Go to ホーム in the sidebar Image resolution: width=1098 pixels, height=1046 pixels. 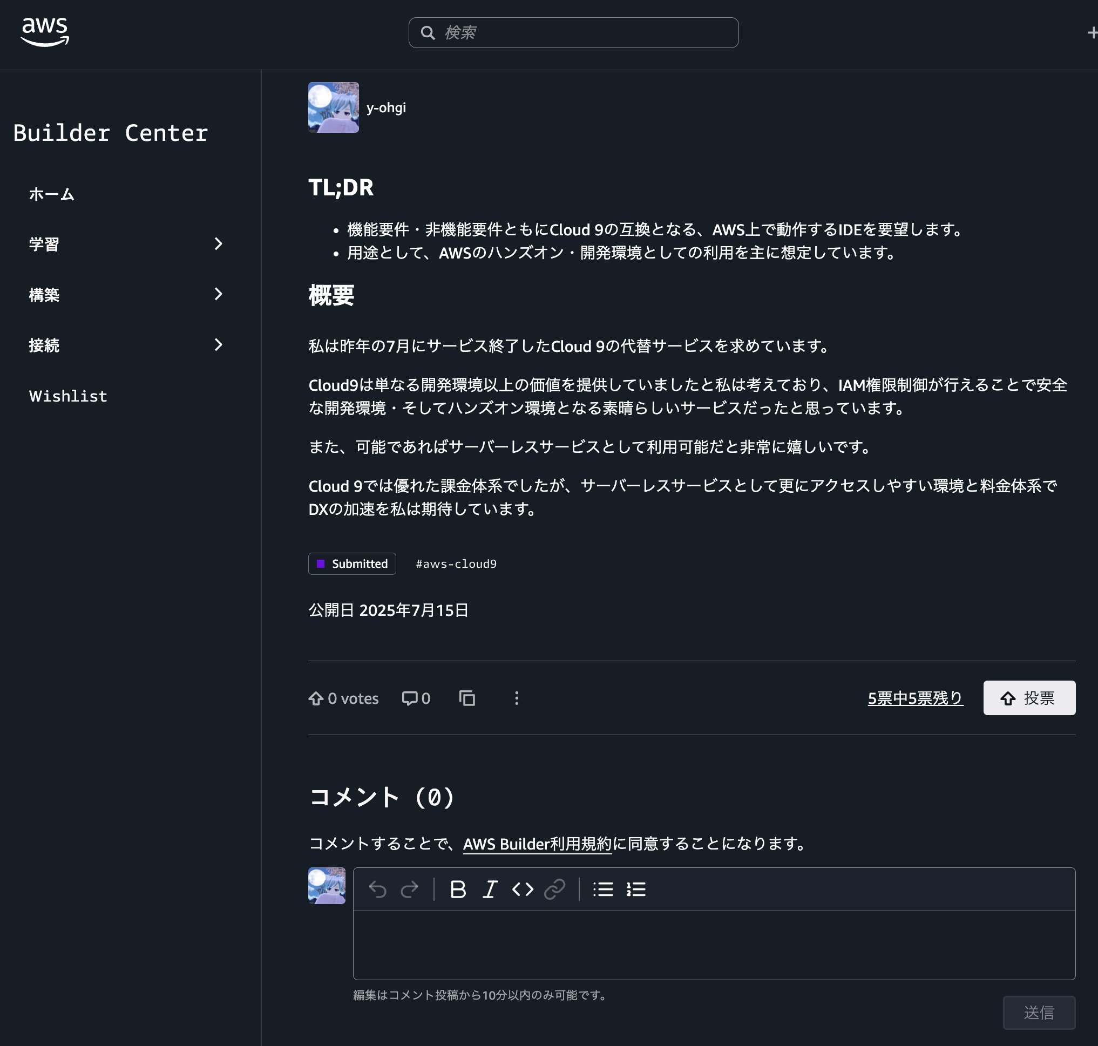(x=52, y=194)
